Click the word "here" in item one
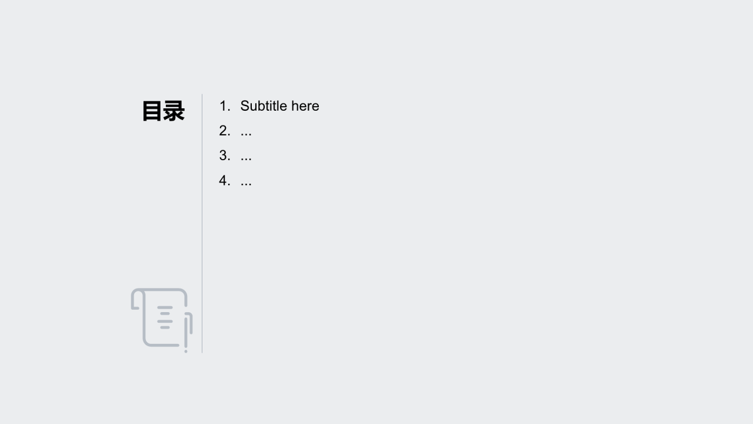The height and width of the screenshot is (424, 753). [x=305, y=106]
